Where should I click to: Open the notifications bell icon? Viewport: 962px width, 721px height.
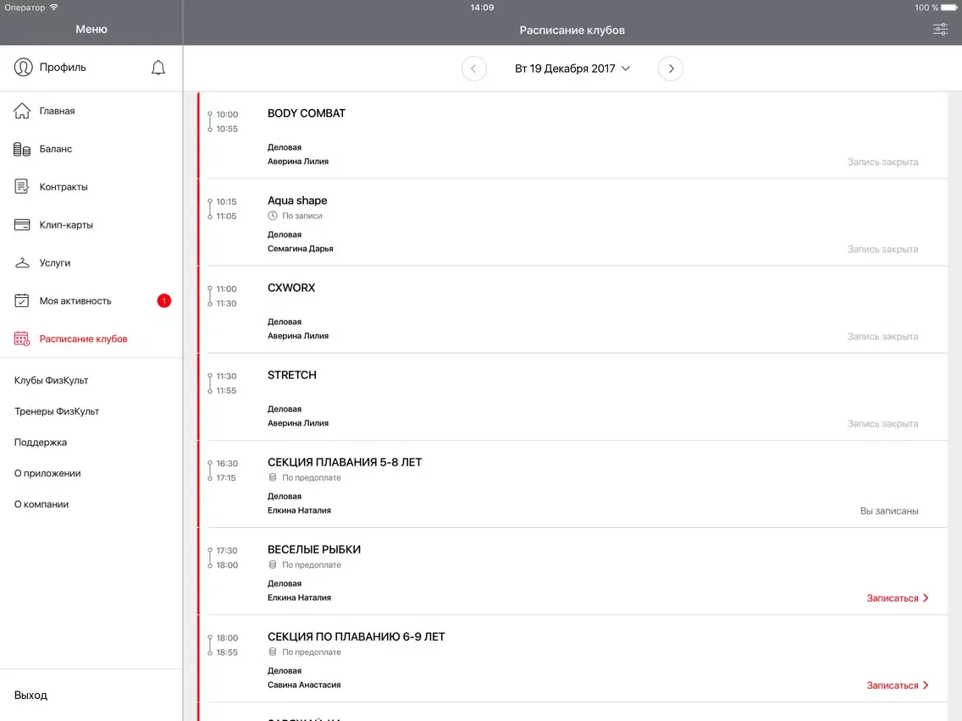coord(158,68)
